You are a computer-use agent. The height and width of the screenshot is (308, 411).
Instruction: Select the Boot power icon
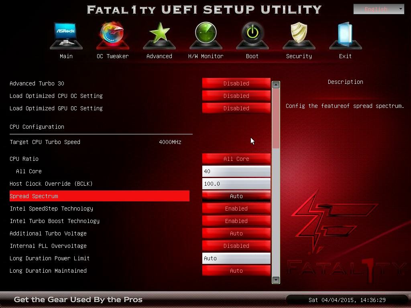[252, 35]
